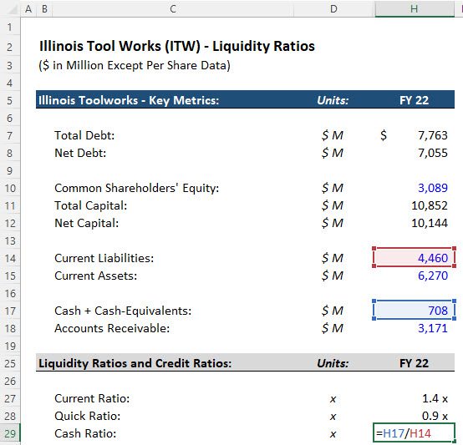463x445 pixels.
Task: Select the Accounts Receivable value 3,171
Action: 433,328
